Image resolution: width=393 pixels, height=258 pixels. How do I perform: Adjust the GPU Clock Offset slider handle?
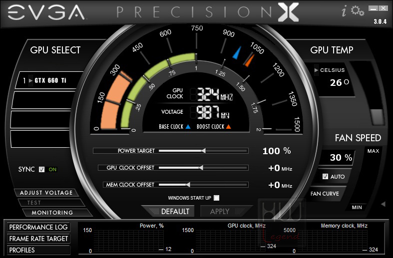(x=201, y=168)
